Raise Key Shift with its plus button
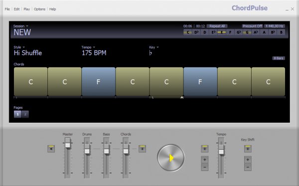The width and height of the screenshot is (299, 186). [248, 160]
